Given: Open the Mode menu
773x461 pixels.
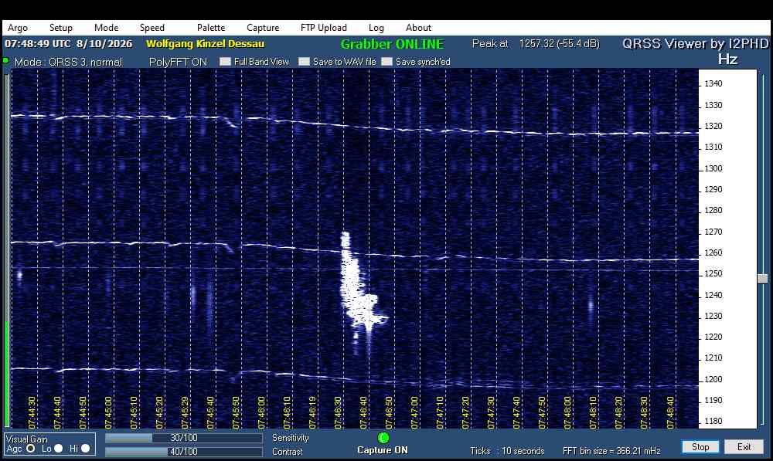Looking at the screenshot, I should pos(107,28).
